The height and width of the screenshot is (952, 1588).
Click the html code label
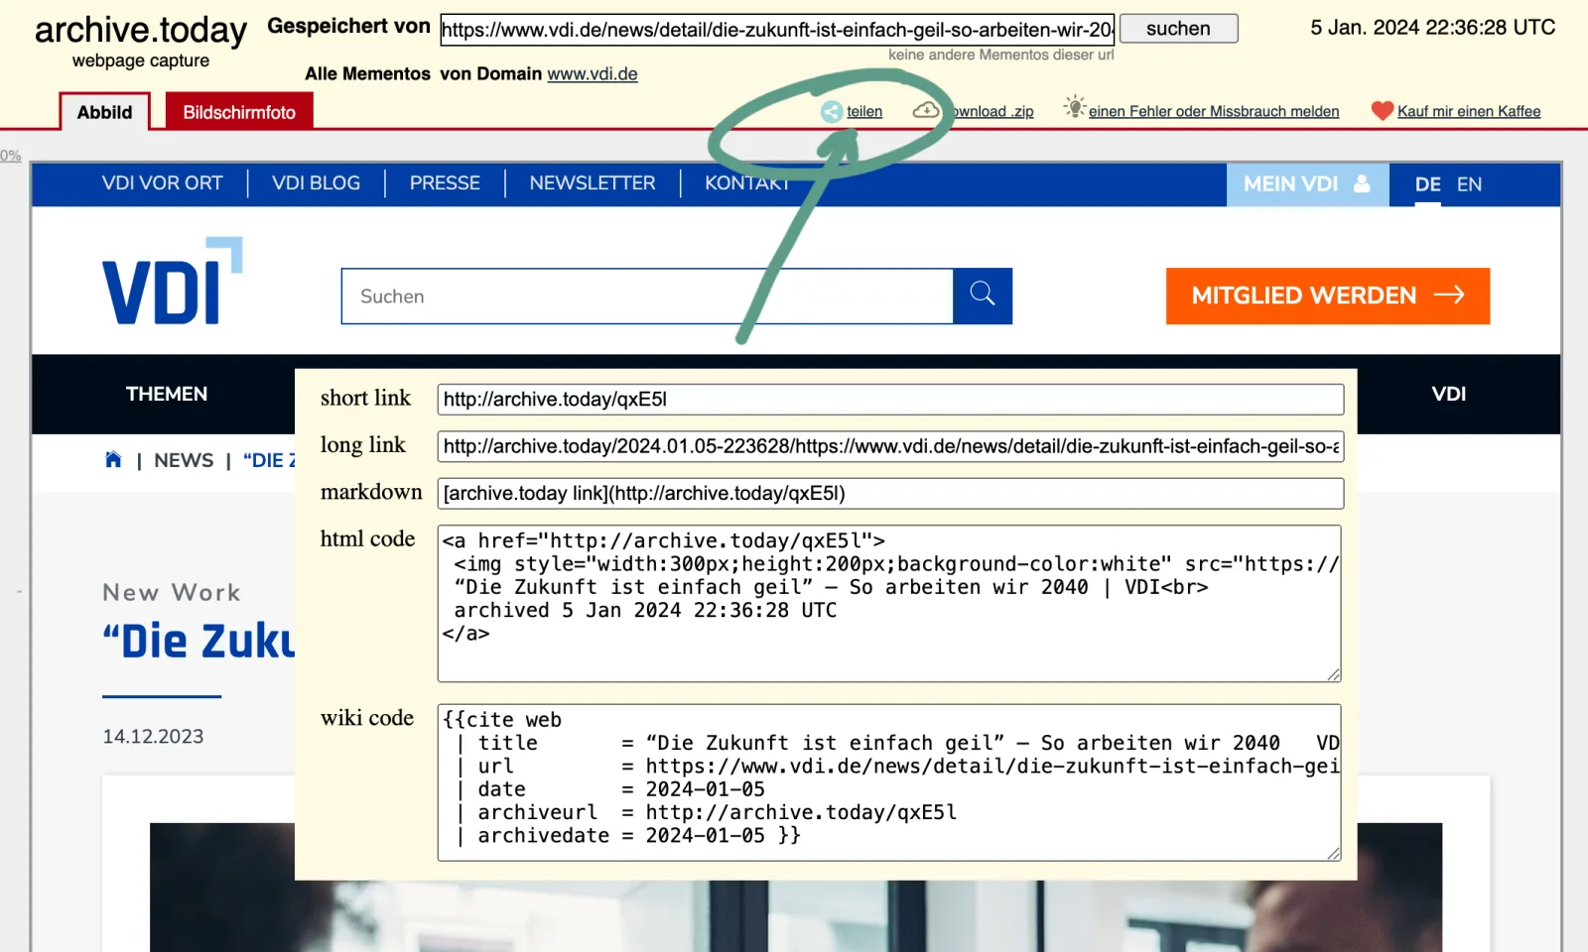coord(367,538)
